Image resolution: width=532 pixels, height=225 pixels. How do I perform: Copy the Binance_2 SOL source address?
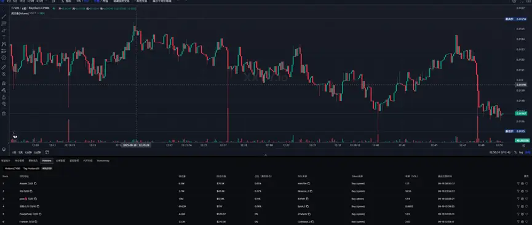pos(311,191)
